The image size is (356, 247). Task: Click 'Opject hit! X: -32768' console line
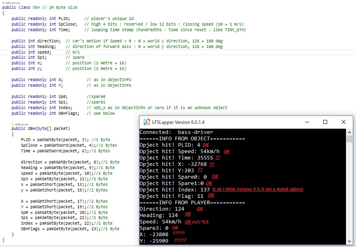173,164
